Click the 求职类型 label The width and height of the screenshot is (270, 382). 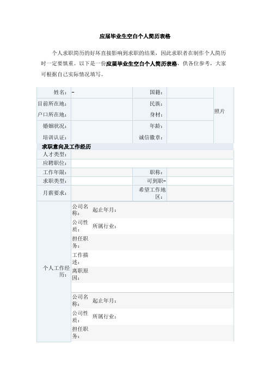[x=55, y=181]
